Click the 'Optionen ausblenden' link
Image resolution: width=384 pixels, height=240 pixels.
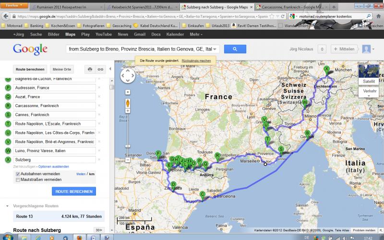(x=54, y=167)
